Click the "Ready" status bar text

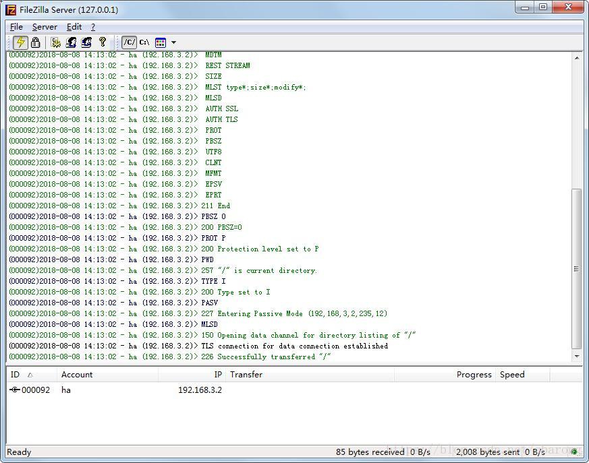pyautogui.click(x=19, y=452)
